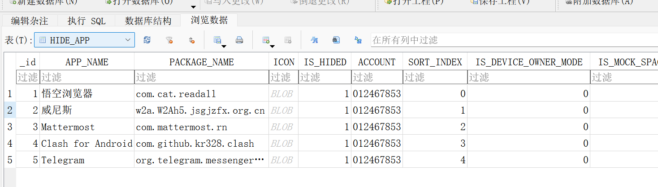This screenshot has height=187, width=658.
Task: Click filter box under SORT_INDEX column
Action: point(435,77)
